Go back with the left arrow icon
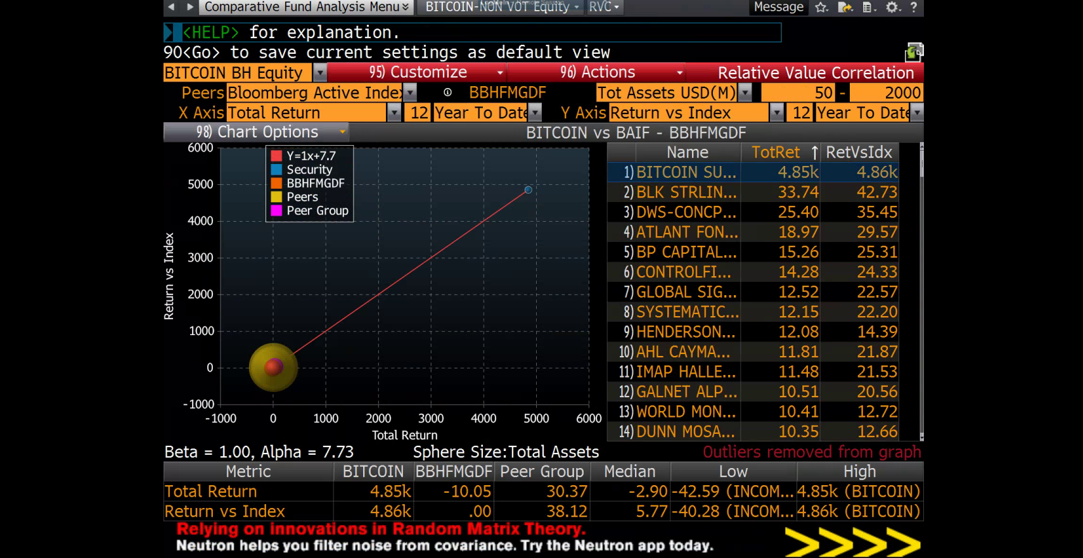 tap(171, 7)
